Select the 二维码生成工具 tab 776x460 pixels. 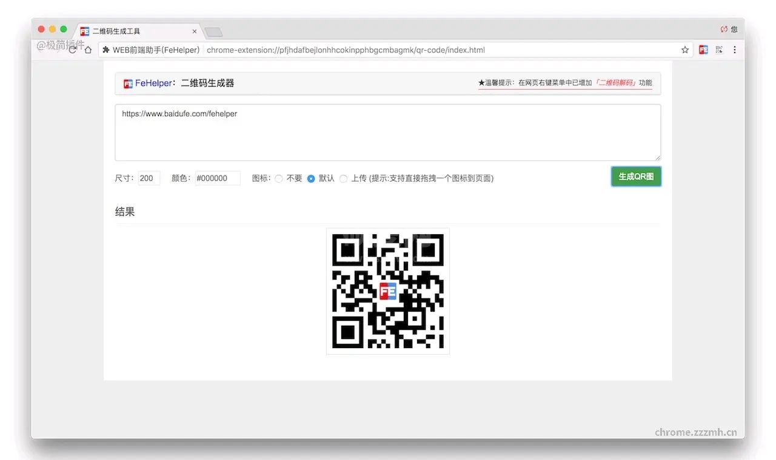coord(138,31)
